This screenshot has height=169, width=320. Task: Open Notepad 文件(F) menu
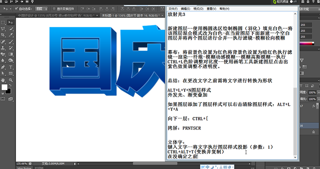click(x=173, y=9)
